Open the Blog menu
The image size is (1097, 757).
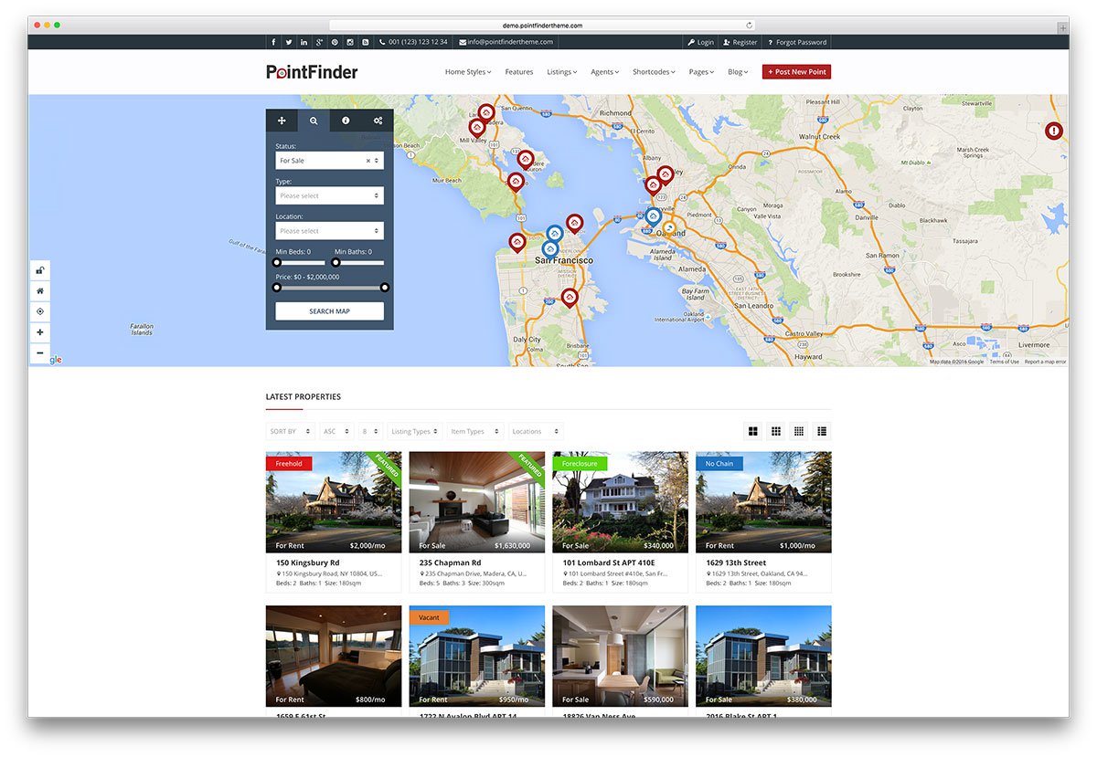coord(738,72)
